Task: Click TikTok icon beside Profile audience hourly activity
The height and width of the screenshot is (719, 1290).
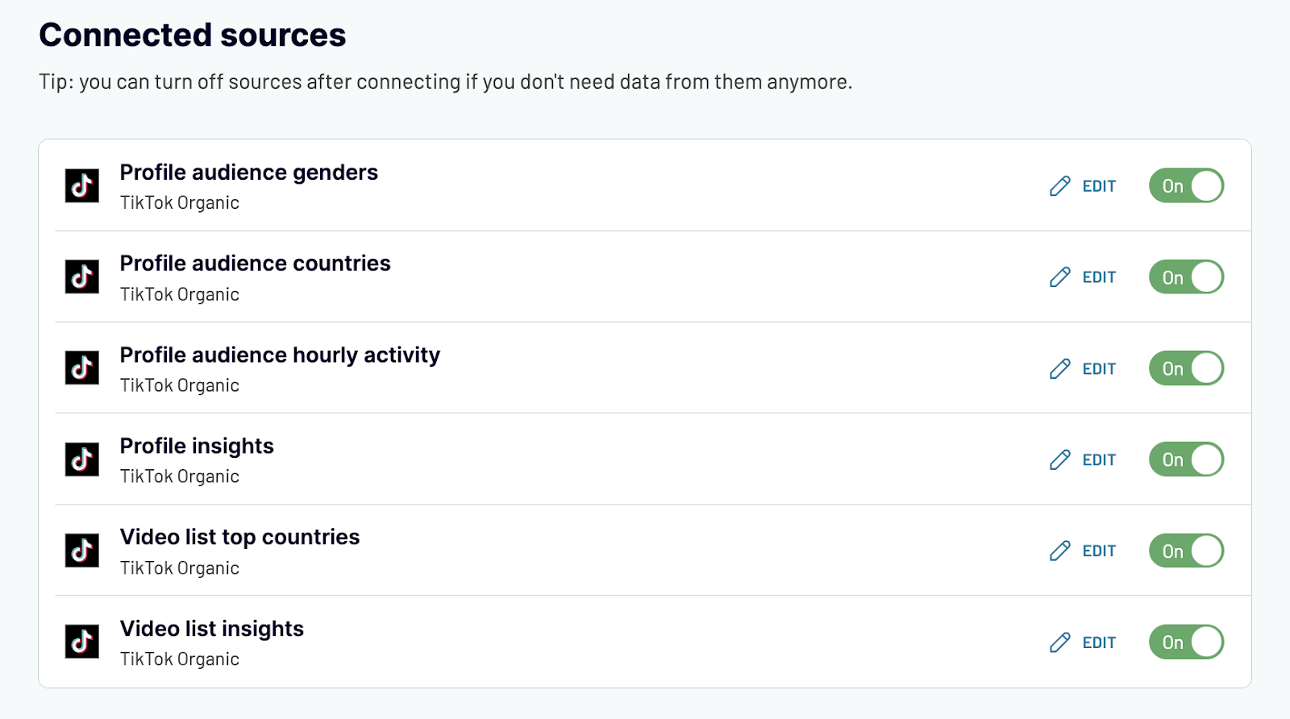Action: (82, 368)
